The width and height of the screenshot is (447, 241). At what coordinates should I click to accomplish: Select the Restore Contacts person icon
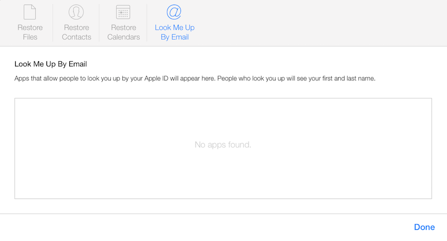(x=76, y=12)
